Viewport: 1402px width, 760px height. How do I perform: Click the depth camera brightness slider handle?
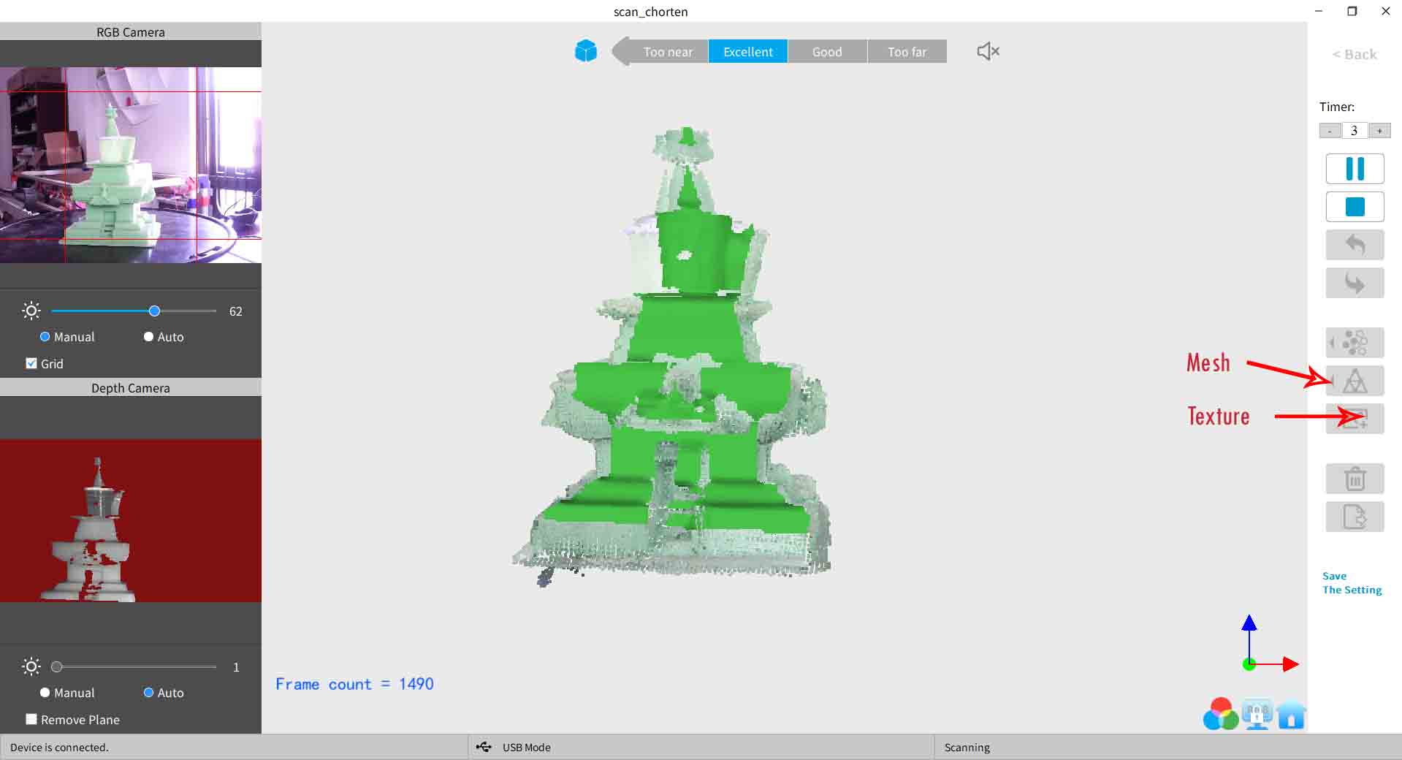(56, 666)
